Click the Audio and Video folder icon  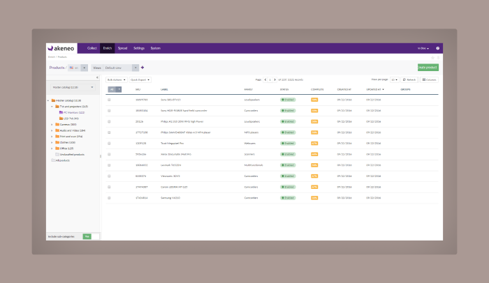[x=57, y=130]
